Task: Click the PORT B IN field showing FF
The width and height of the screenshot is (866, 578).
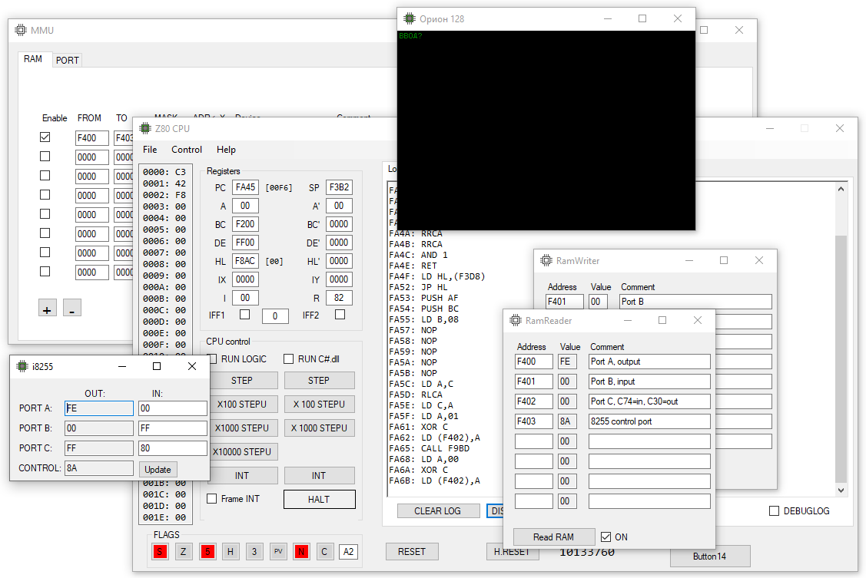Action: coord(173,428)
